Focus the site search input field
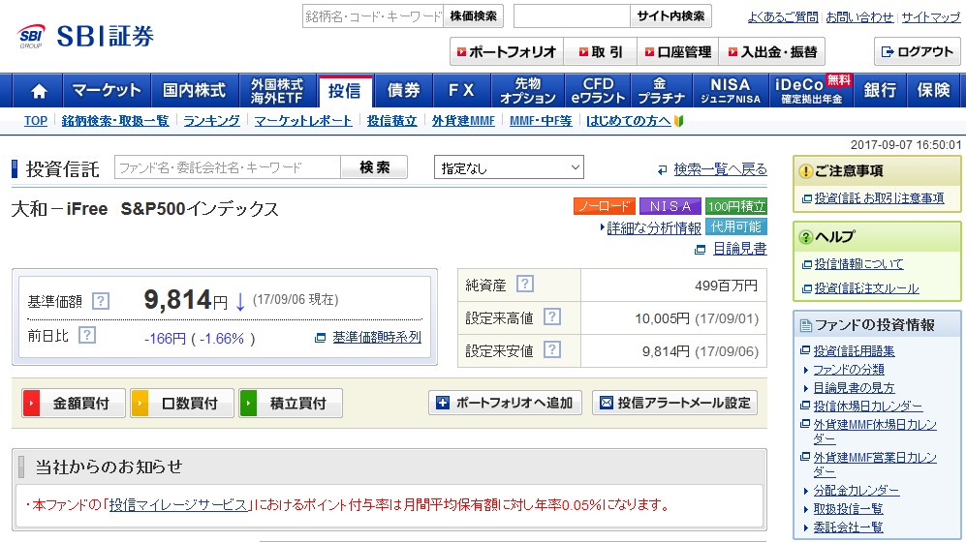 [x=572, y=16]
